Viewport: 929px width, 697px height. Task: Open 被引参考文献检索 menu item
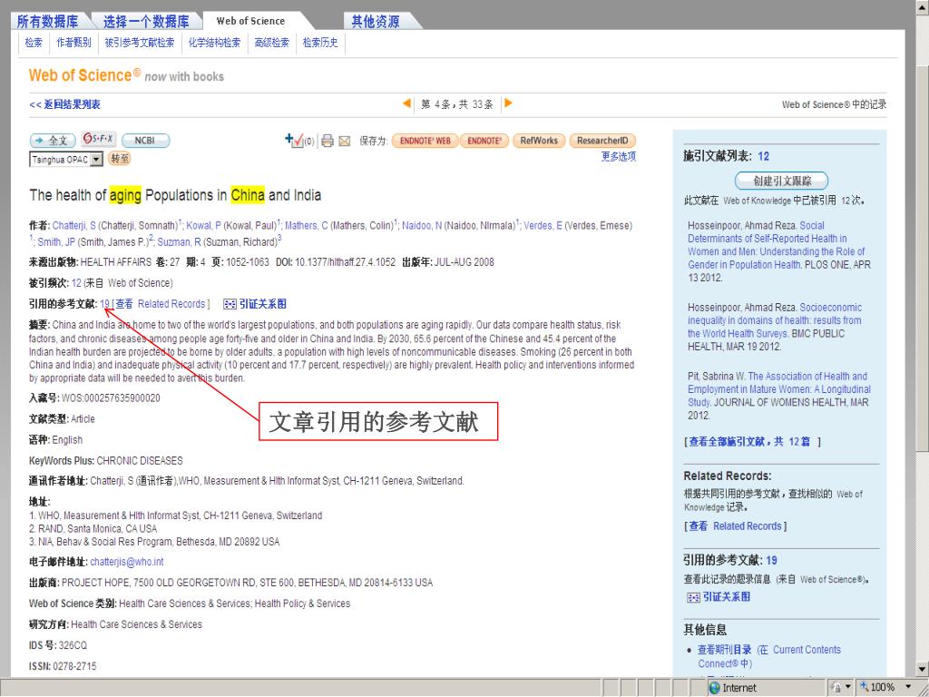click(x=140, y=42)
